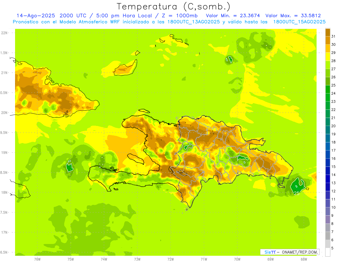Click the colorbar label '10'

tap(334, 207)
